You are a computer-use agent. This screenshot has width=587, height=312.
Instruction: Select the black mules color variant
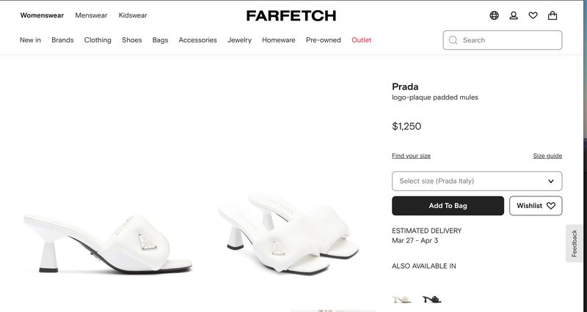(x=431, y=299)
